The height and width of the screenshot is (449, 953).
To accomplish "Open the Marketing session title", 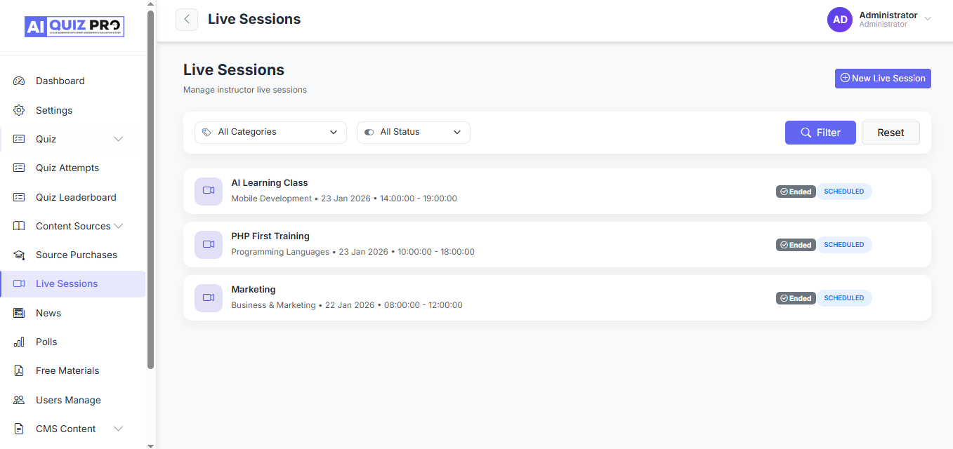I will click(x=254, y=290).
